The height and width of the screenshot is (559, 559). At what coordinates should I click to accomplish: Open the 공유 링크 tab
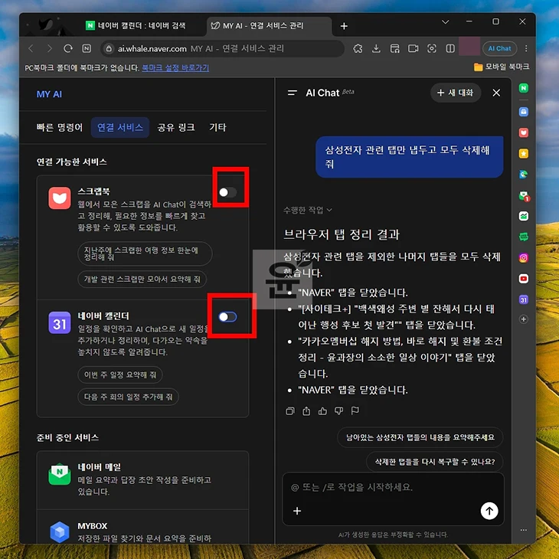(x=176, y=127)
